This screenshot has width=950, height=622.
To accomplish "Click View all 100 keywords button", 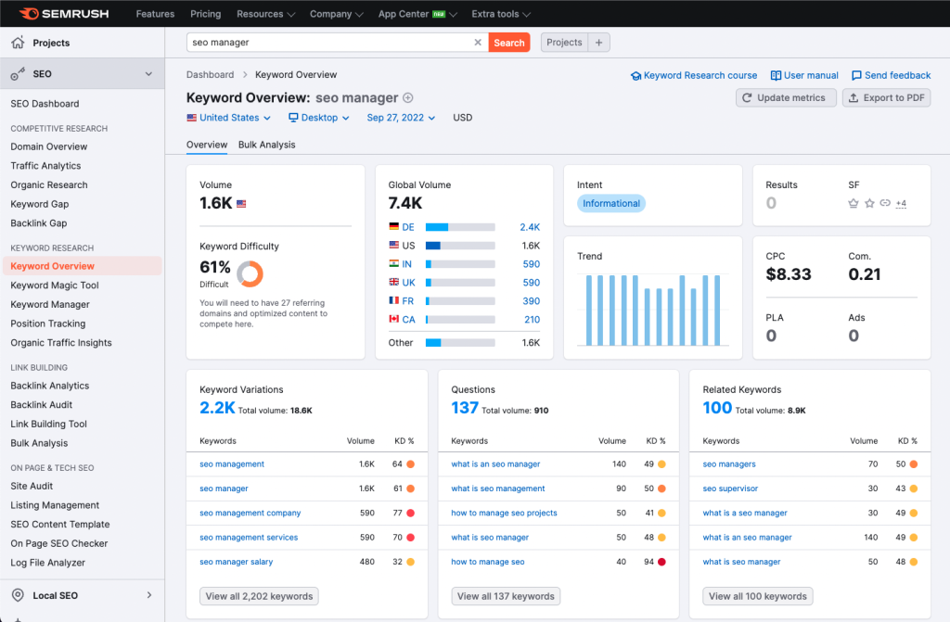I will [757, 596].
